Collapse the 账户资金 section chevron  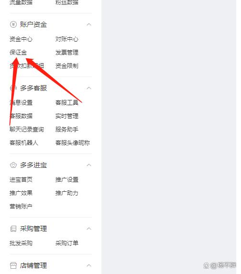[x=89, y=24]
